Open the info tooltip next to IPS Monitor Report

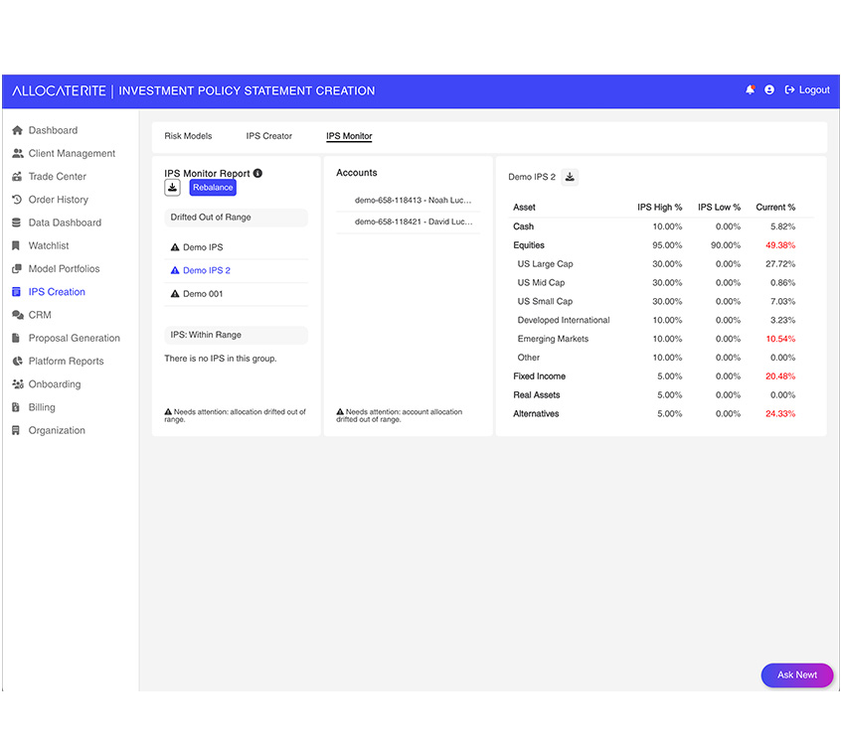(x=256, y=171)
